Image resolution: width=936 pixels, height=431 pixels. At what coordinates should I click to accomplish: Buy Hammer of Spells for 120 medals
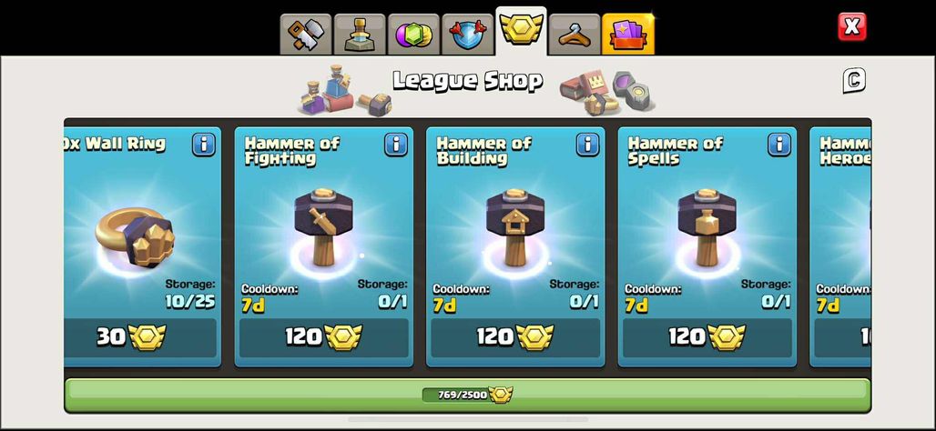(707, 337)
